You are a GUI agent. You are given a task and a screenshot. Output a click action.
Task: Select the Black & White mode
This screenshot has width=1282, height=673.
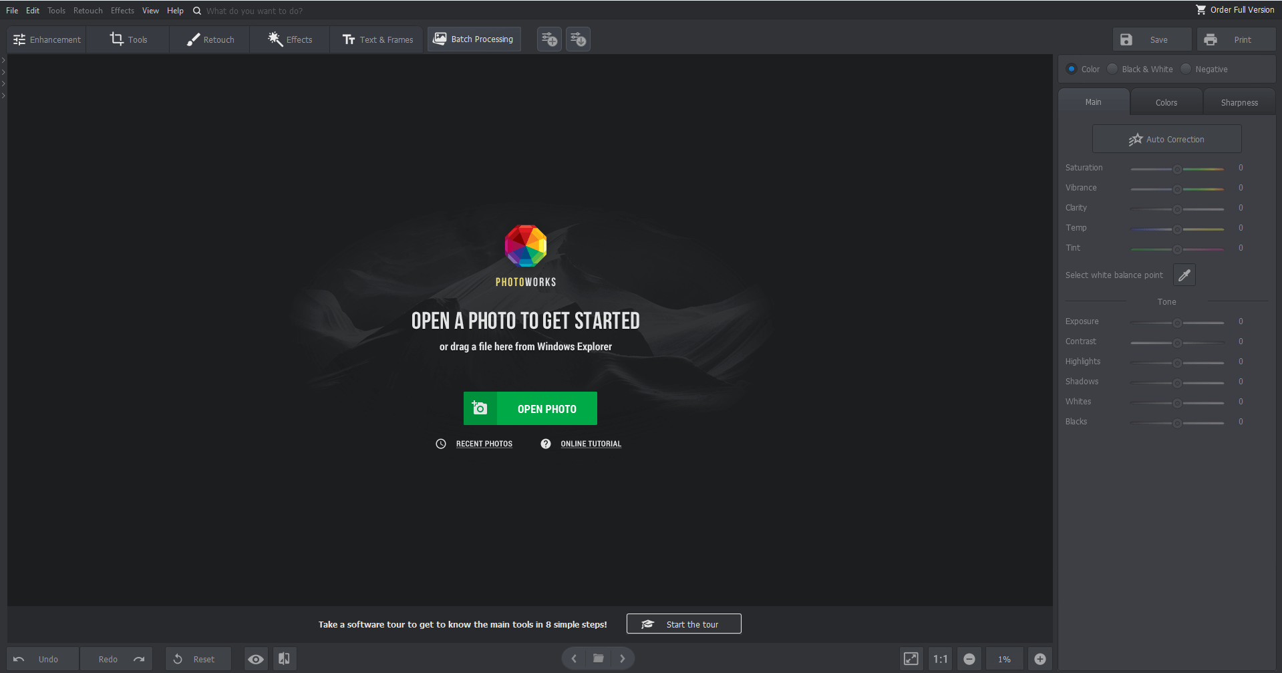pos(1140,69)
